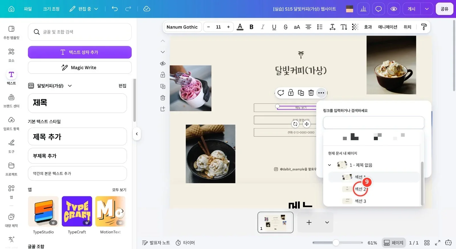Viewport: 456px width, 249px height.
Task: Go to Canva home icon
Action: tap(11, 9)
